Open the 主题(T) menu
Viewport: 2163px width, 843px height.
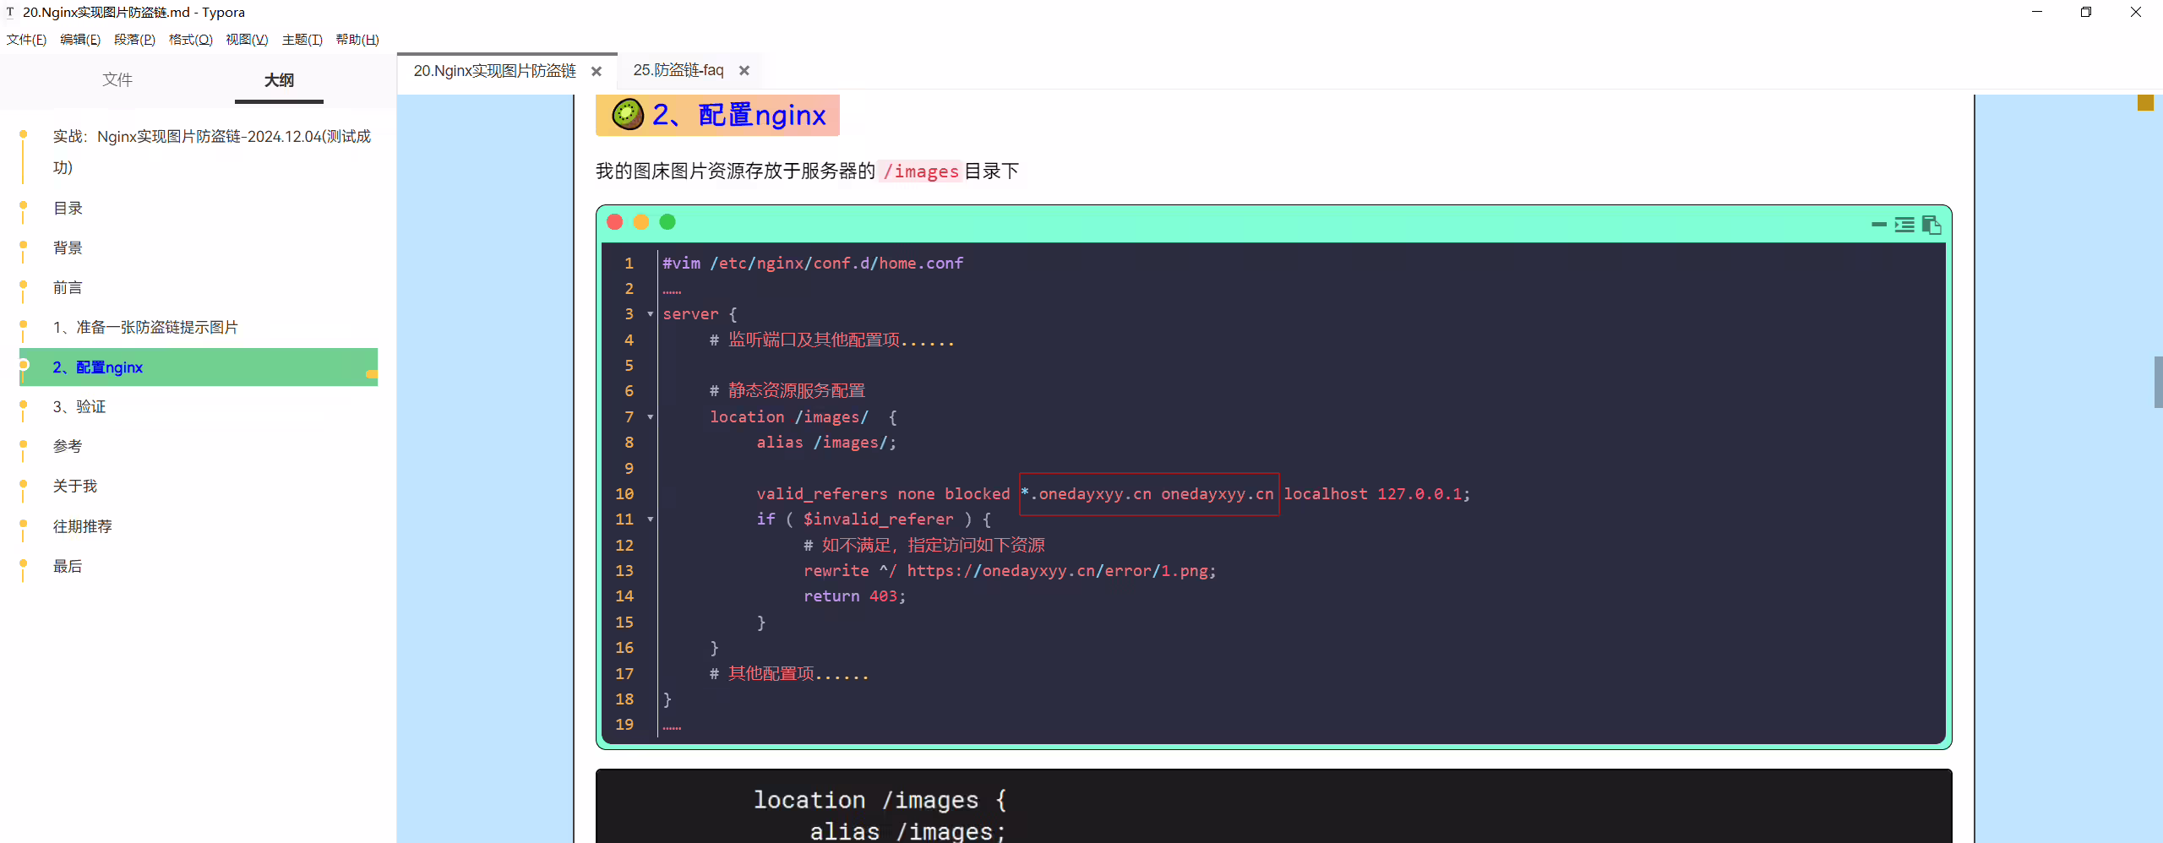point(302,40)
